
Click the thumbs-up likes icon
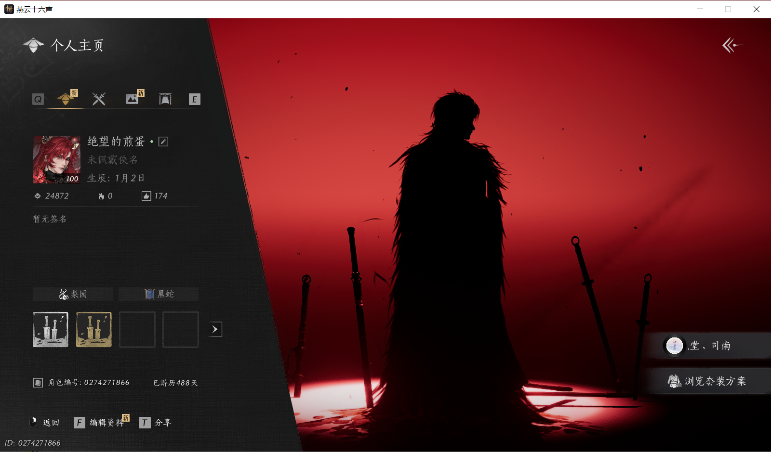(x=146, y=196)
